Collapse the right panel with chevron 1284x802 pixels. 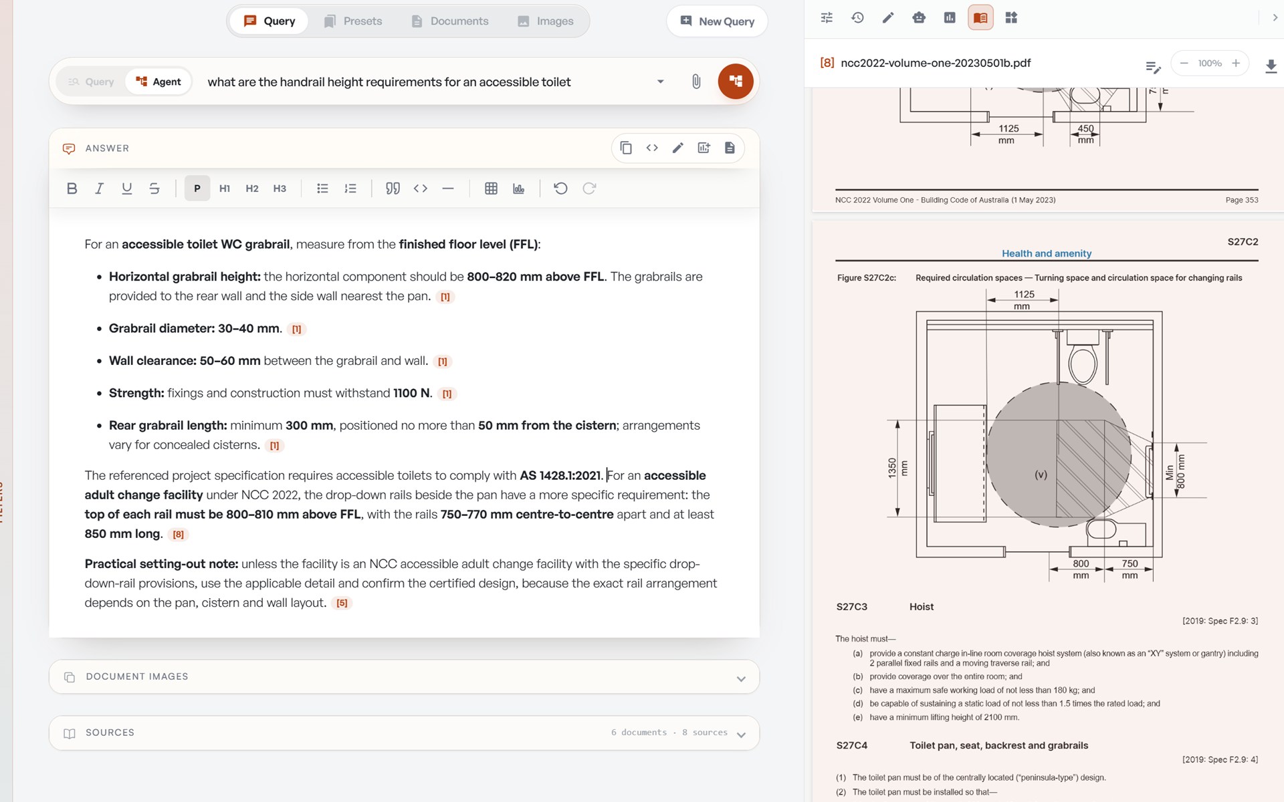[x=1275, y=18]
